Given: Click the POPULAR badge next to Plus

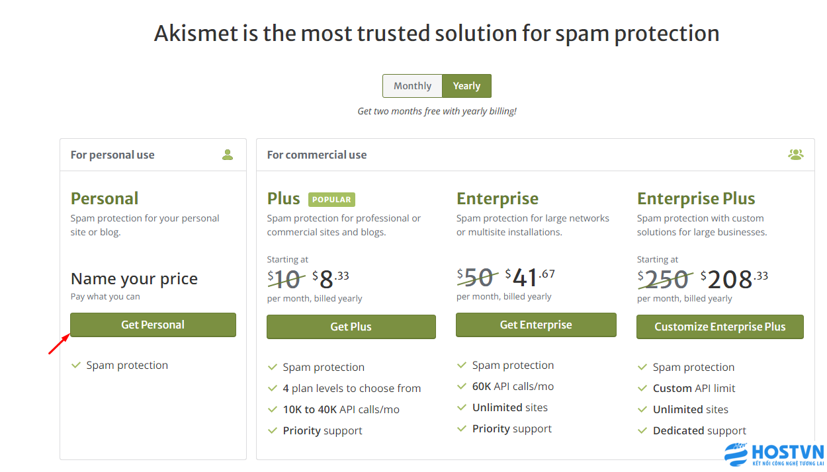Looking at the screenshot, I should [331, 199].
